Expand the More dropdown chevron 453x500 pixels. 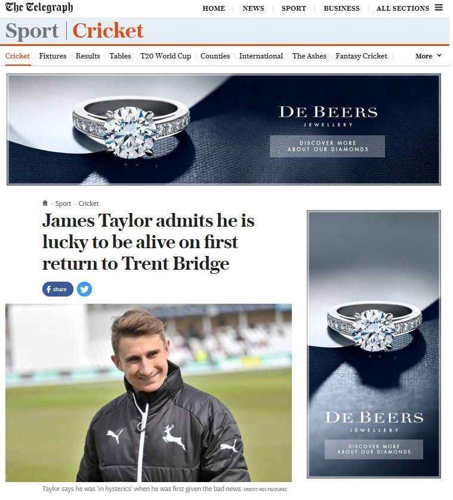(x=439, y=55)
